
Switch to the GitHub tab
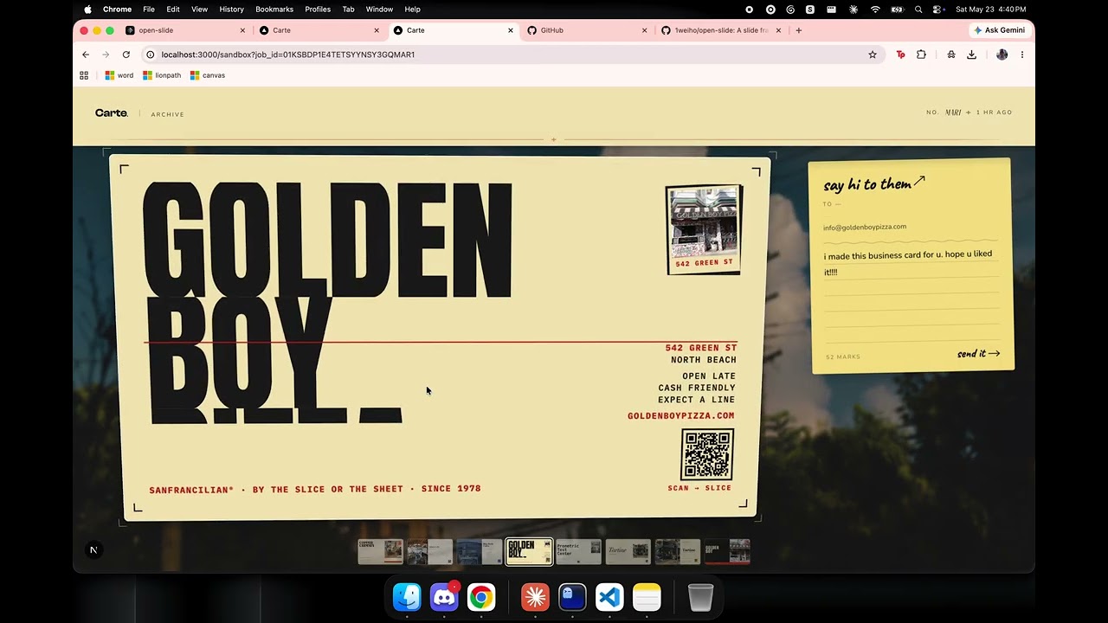pos(587,30)
